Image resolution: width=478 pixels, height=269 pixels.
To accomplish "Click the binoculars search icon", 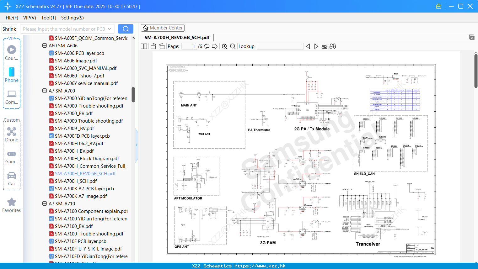I will pos(333,46).
